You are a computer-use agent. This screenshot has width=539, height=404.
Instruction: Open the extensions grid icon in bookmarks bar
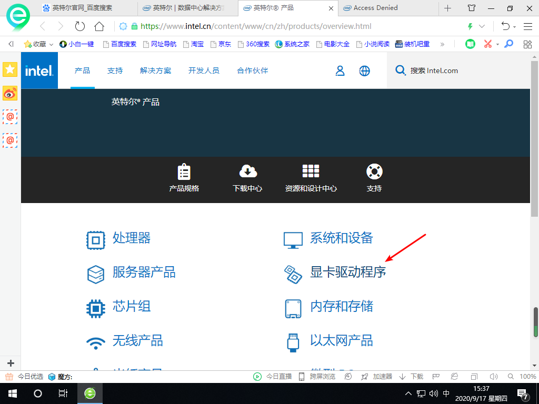click(x=527, y=44)
